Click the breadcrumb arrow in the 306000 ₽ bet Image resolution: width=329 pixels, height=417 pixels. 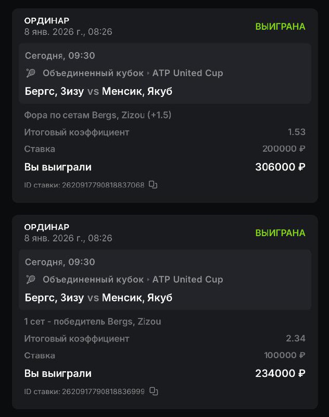coord(148,73)
